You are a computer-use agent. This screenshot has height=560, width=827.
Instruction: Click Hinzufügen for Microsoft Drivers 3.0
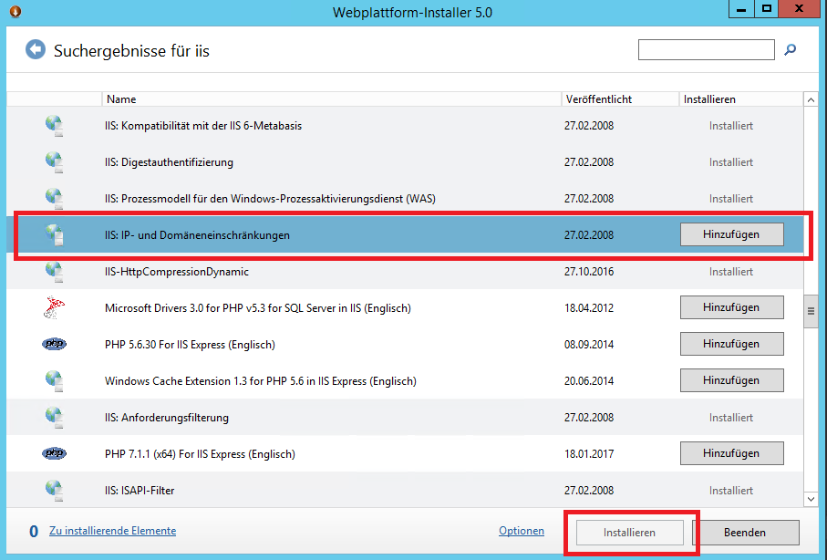(731, 307)
